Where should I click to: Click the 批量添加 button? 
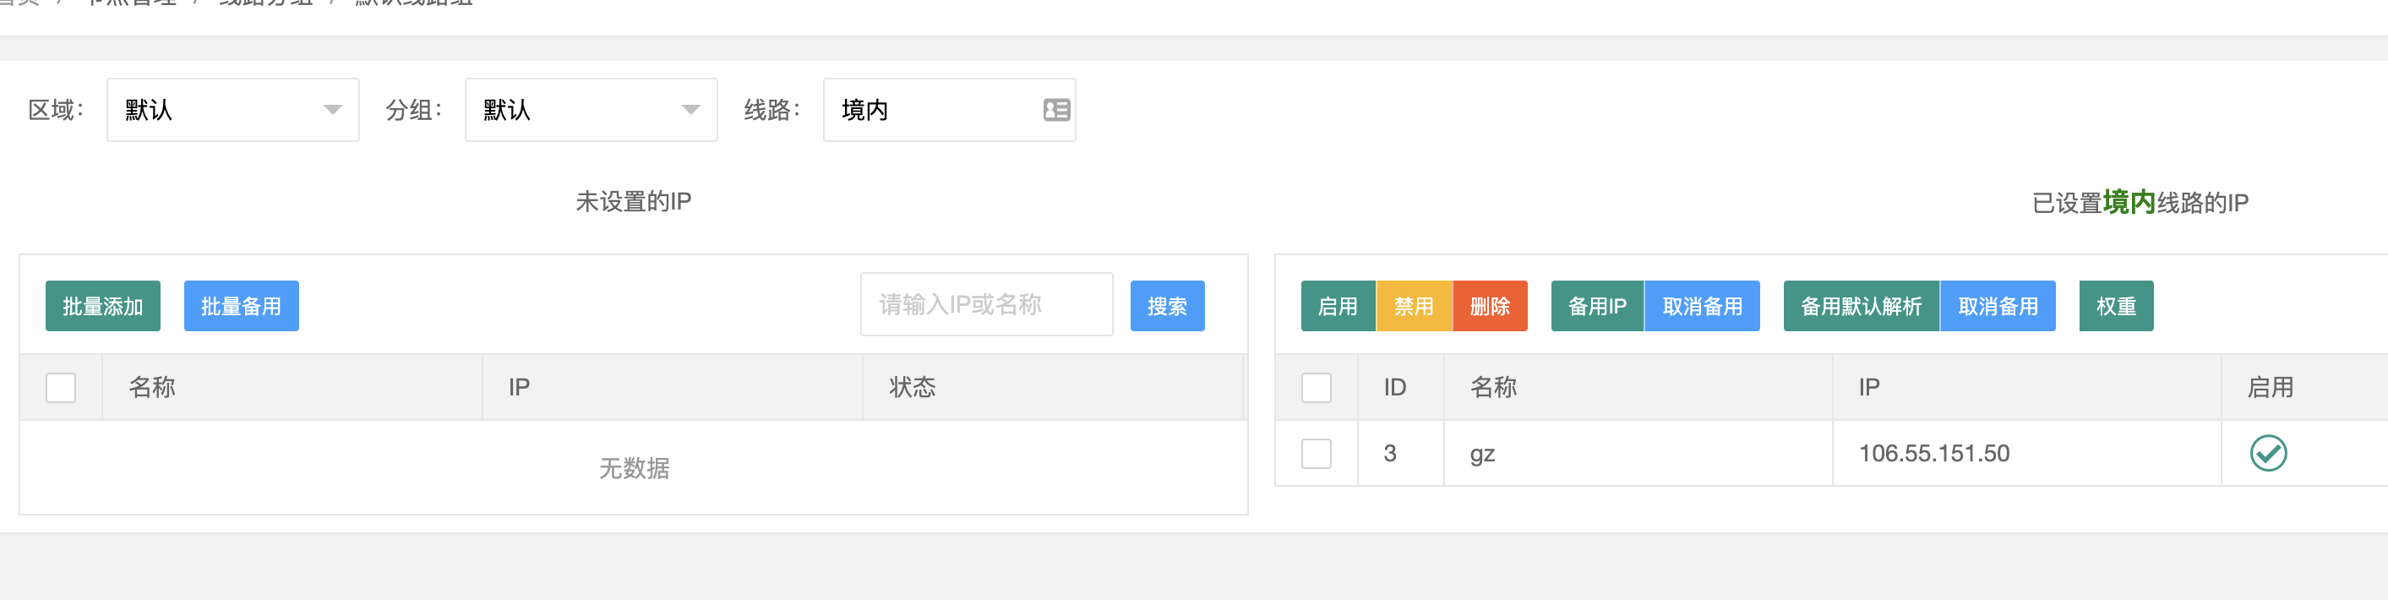102,305
